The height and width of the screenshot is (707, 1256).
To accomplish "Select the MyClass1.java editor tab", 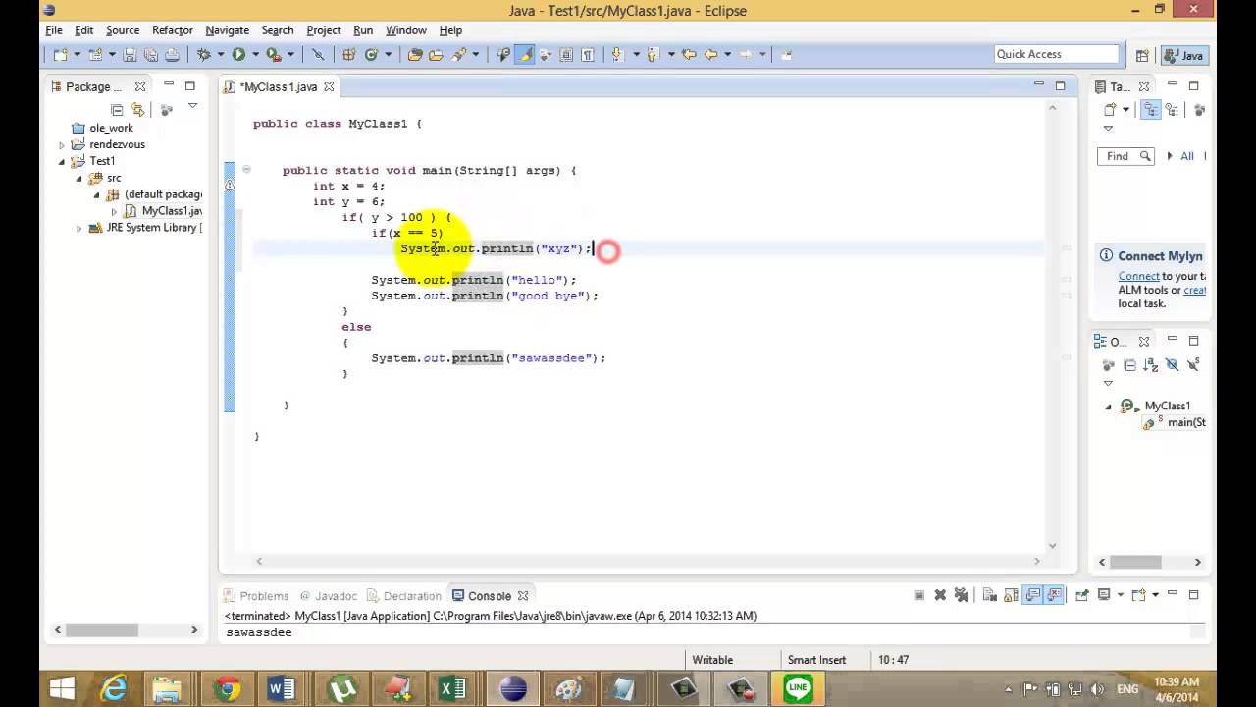I will 279,86.
